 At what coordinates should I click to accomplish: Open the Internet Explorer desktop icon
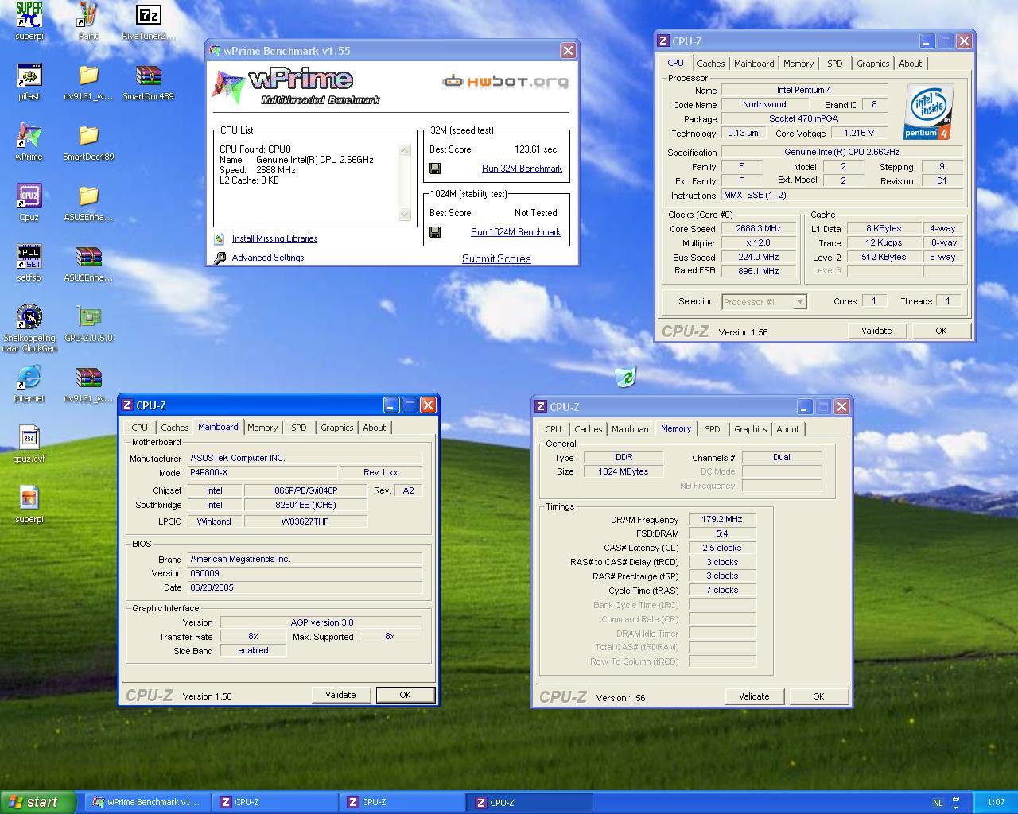click(29, 378)
